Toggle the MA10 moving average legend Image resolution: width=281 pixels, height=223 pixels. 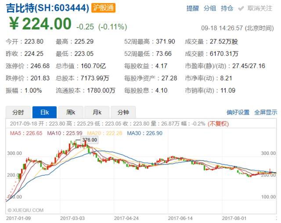click(x=59, y=133)
